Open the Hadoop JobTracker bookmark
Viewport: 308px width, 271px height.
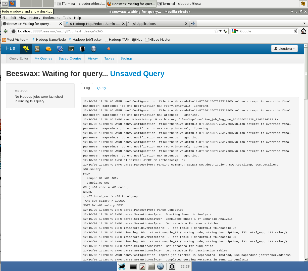click(85, 39)
